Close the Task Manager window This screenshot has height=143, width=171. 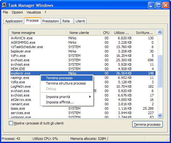tap(166, 5)
